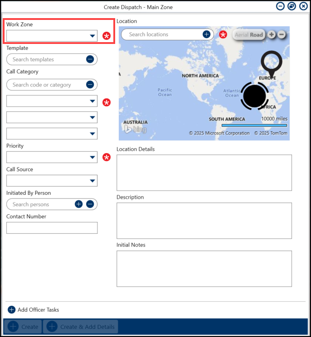Click Create & Add Details button
The height and width of the screenshot is (337, 311).
click(80, 327)
